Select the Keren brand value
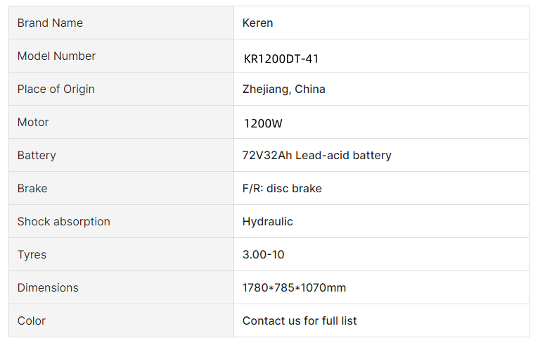 pyautogui.click(x=257, y=23)
